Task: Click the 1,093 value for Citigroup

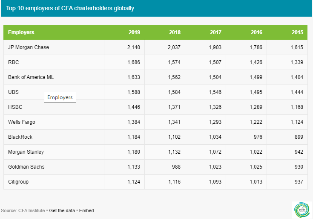Action: pyautogui.click(x=215, y=182)
